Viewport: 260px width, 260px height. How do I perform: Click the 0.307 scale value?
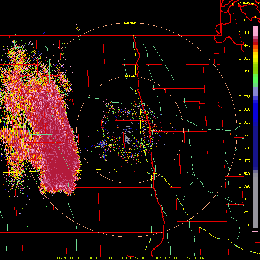tap(245, 199)
